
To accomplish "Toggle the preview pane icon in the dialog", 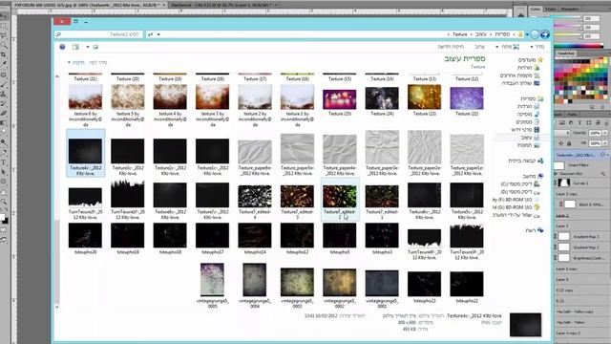I will pyautogui.click(x=75, y=47).
